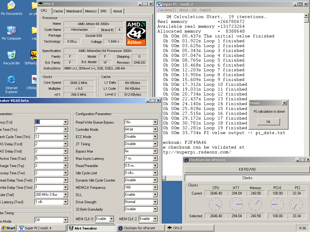Image resolution: width=310 pixels, height=232 pixels.
Task: Expand the Trfc refresh cycle dropdown
Action: point(66,137)
